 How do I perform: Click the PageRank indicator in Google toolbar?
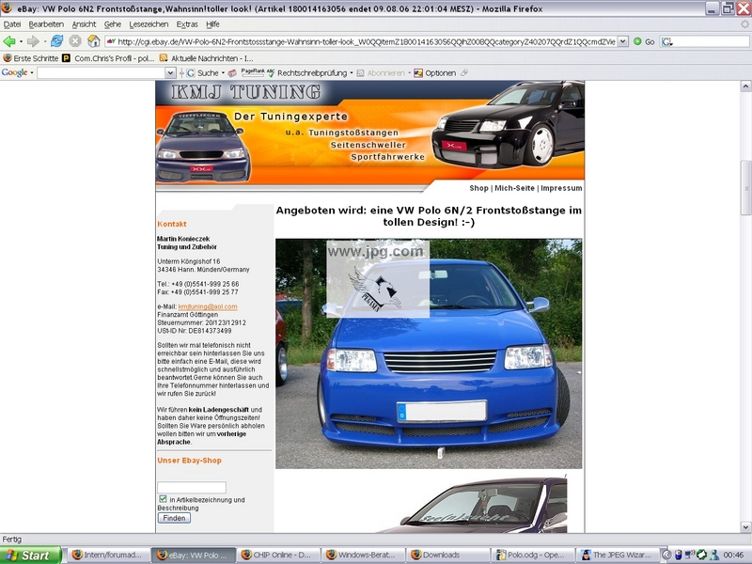click(253, 73)
